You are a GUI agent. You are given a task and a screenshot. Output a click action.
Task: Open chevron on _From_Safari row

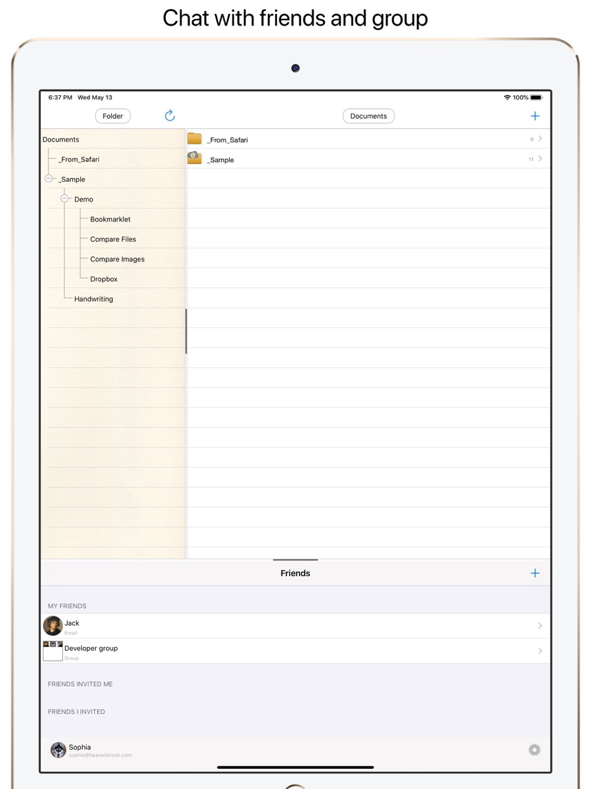pyautogui.click(x=540, y=139)
